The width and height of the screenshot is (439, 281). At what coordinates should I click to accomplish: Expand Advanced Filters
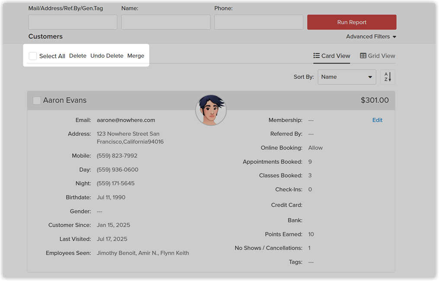(371, 37)
